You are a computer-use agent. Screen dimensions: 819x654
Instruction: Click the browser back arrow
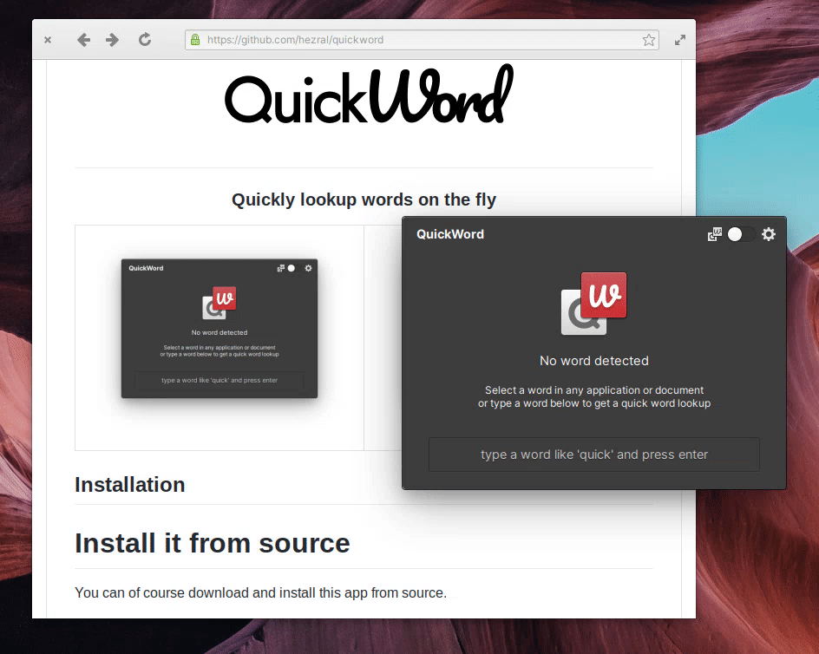pyautogui.click(x=83, y=40)
